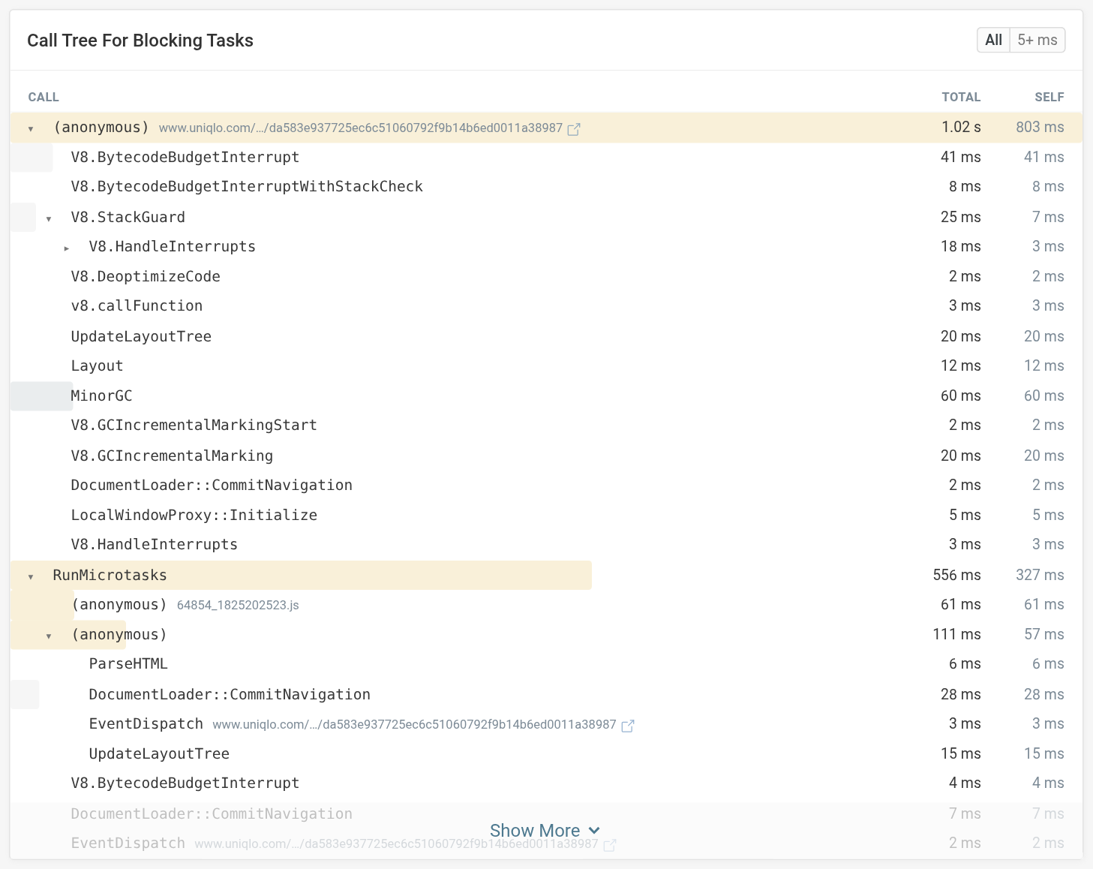This screenshot has height=869, width=1093.
Task: Select the 5+ ms filter toggle
Action: tap(1037, 40)
